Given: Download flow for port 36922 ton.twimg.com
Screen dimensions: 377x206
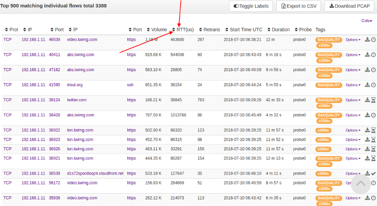Looking at the screenshot, I should (x=367, y=130).
